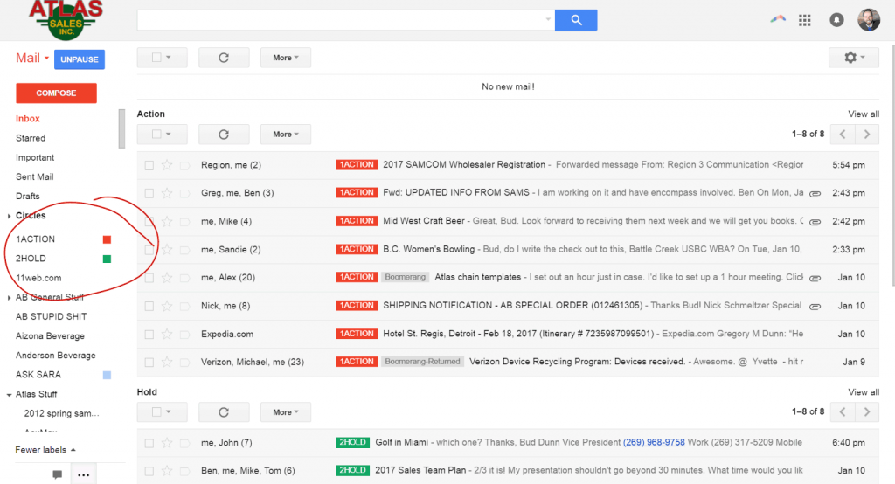Image resolution: width=895 pixels, height=484 pixels.
Task: Click the UNPAUSE button
Action: click(x=80, y=59)
